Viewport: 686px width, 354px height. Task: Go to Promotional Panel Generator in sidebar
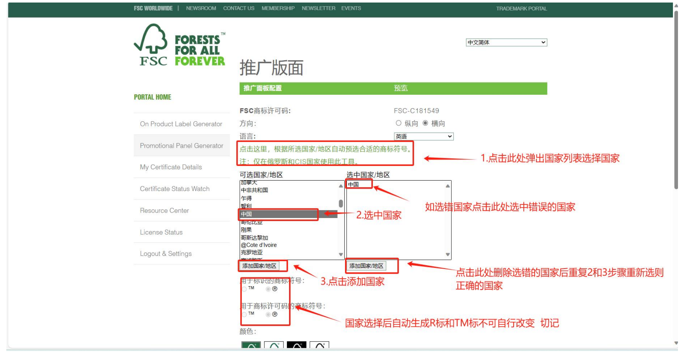click(182, 146)
